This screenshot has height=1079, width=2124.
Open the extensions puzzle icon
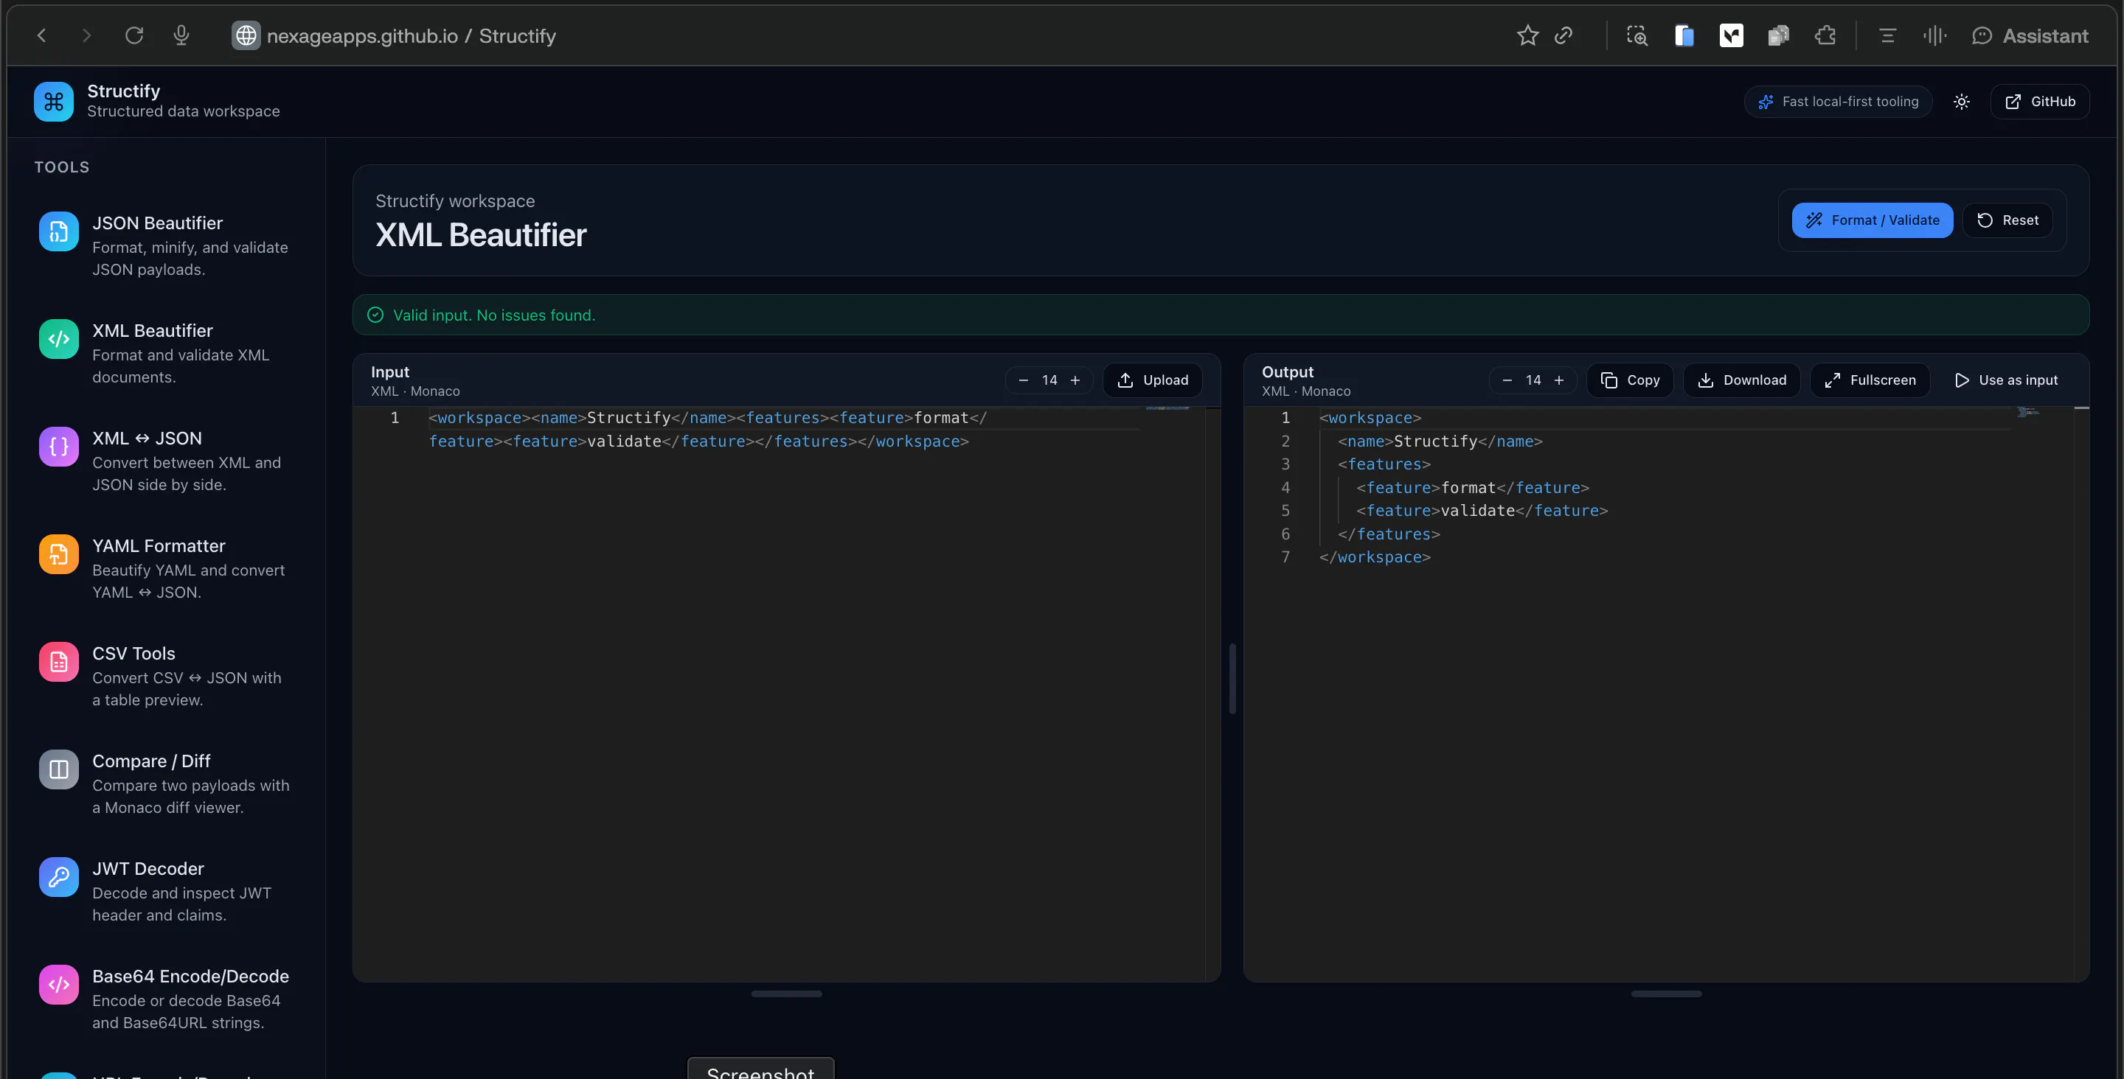(x=1825, y=35)
